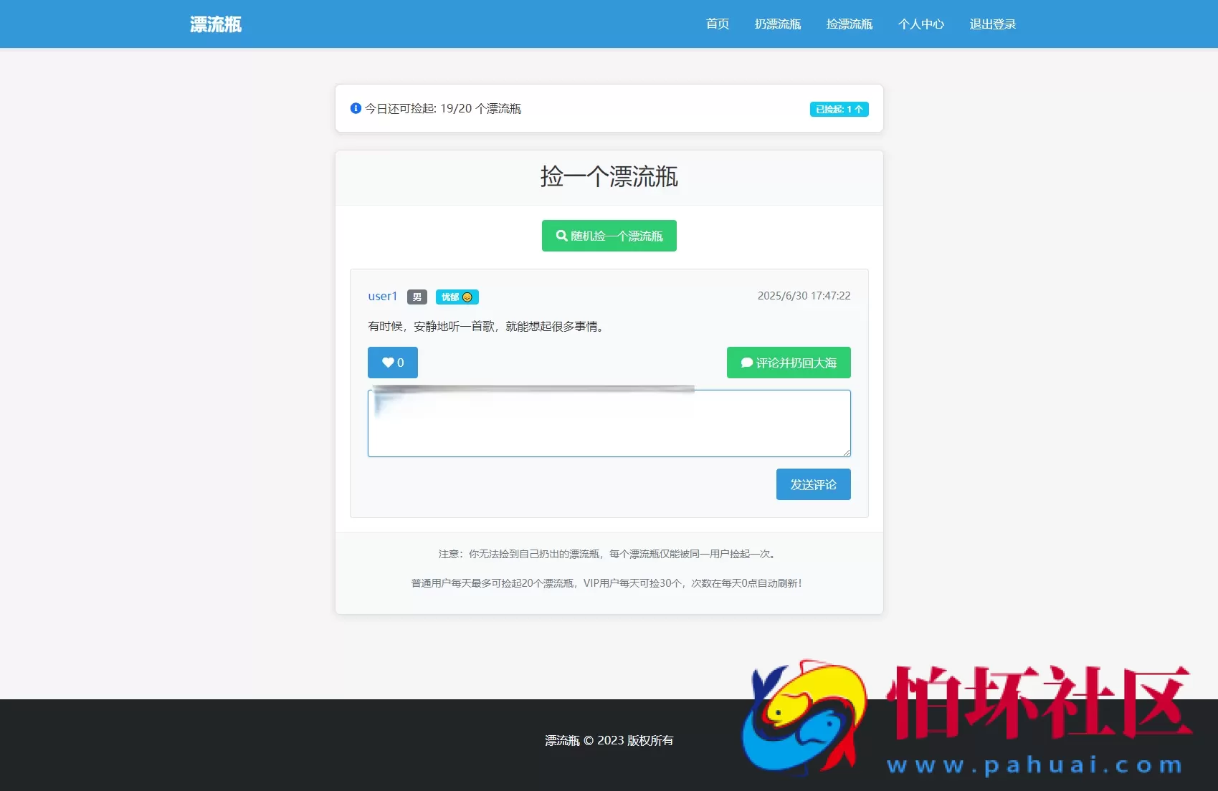Click the 已捡起: 1 个 counter badge
Image resolution: width=1218 pixels, height=791 pixels.
point(838,108)
